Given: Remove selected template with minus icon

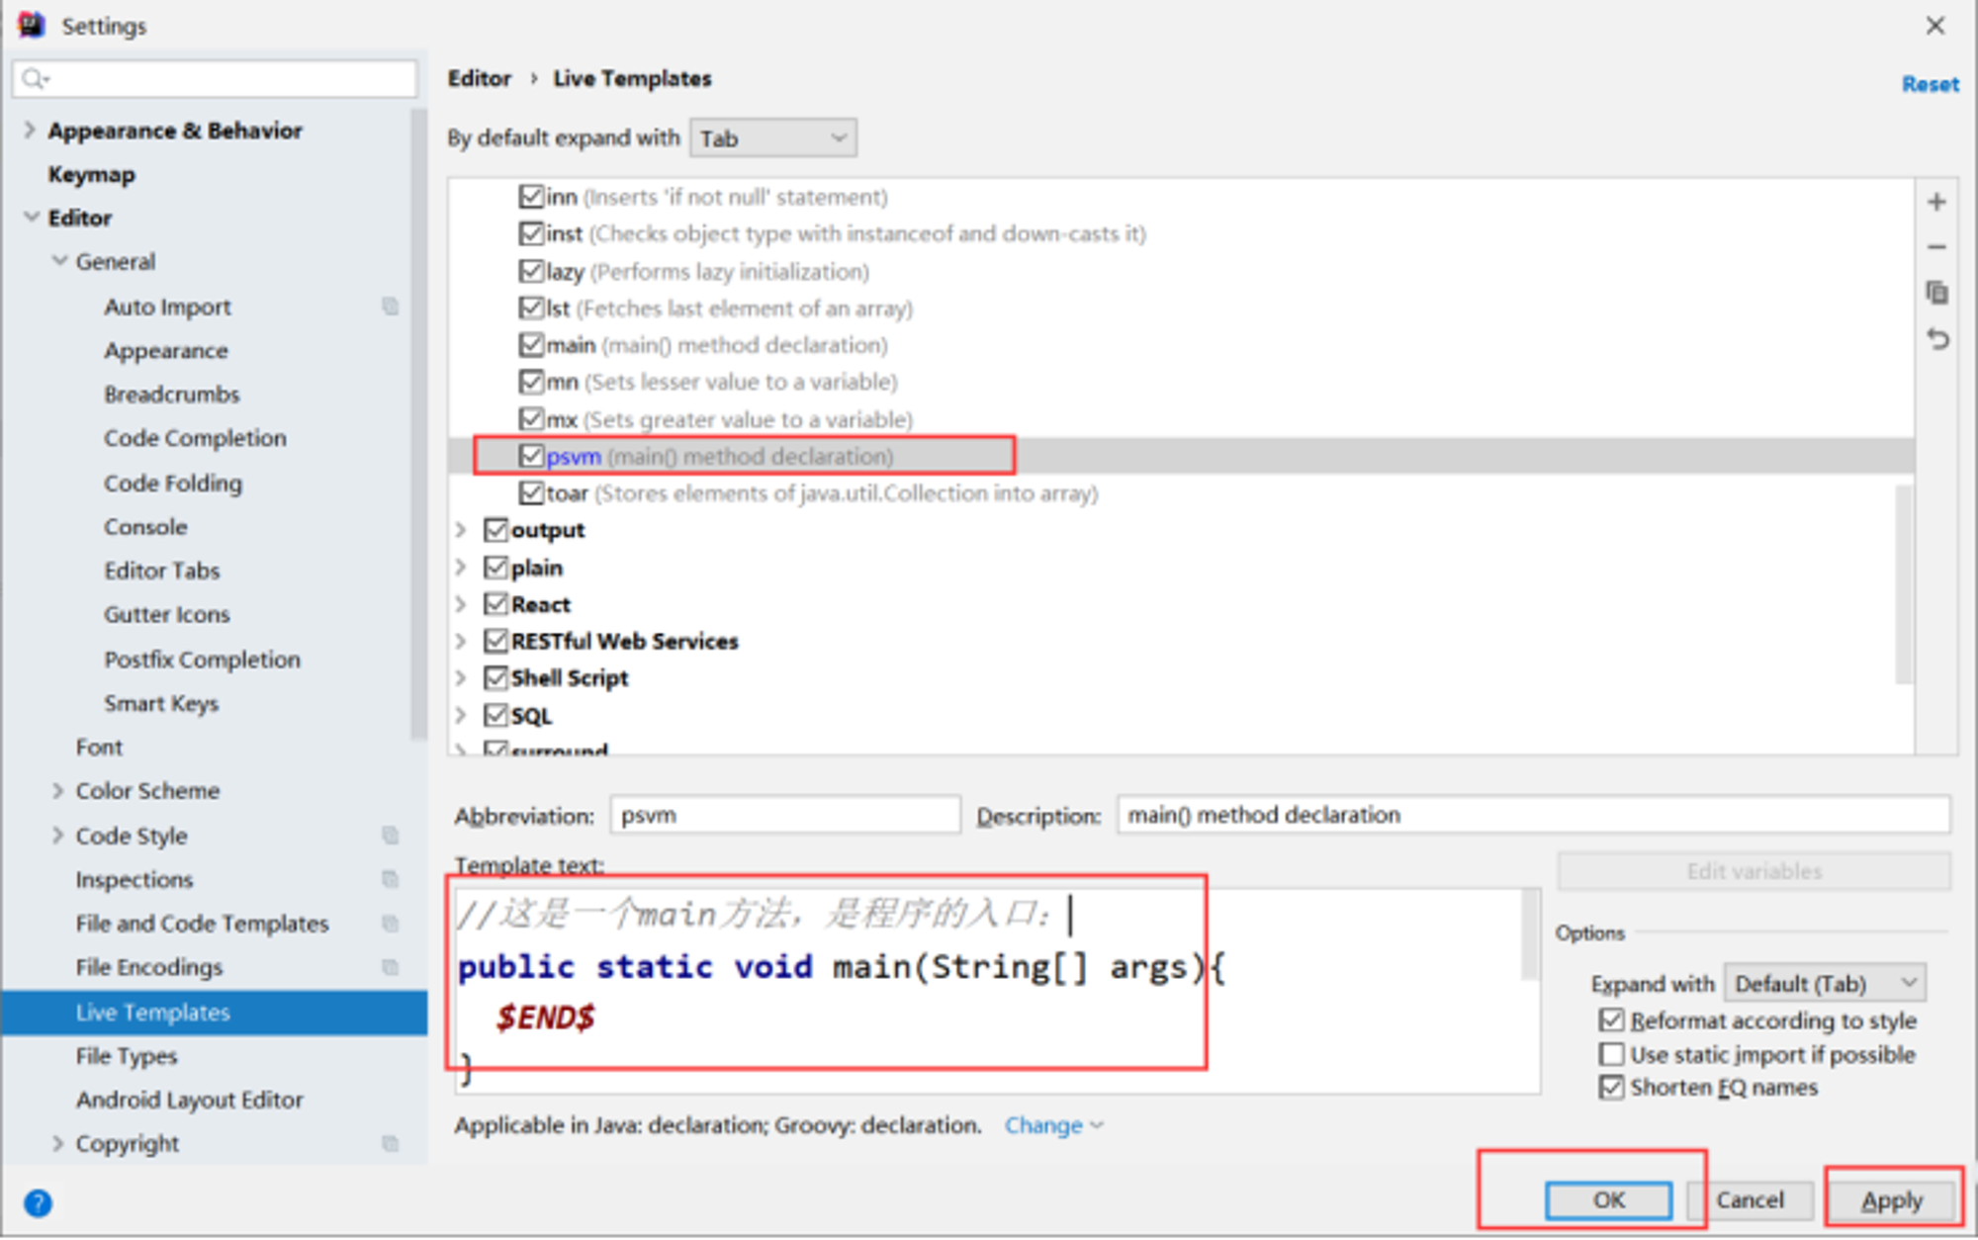Looking at the screenshot, I should [1936, 247].
